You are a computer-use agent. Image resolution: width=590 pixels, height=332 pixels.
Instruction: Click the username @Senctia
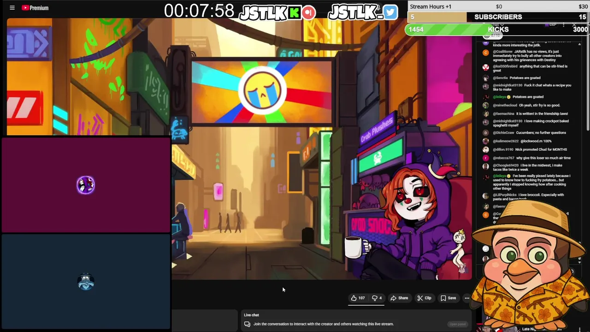pyautogui.click(x=500, y=78)
